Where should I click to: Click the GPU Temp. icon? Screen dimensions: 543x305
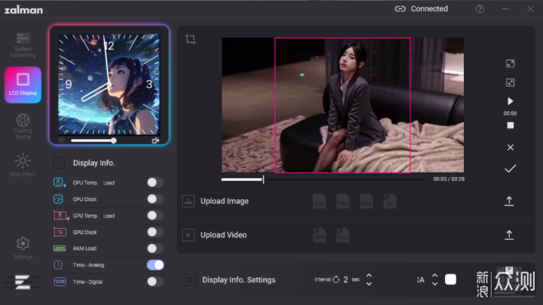61,216
